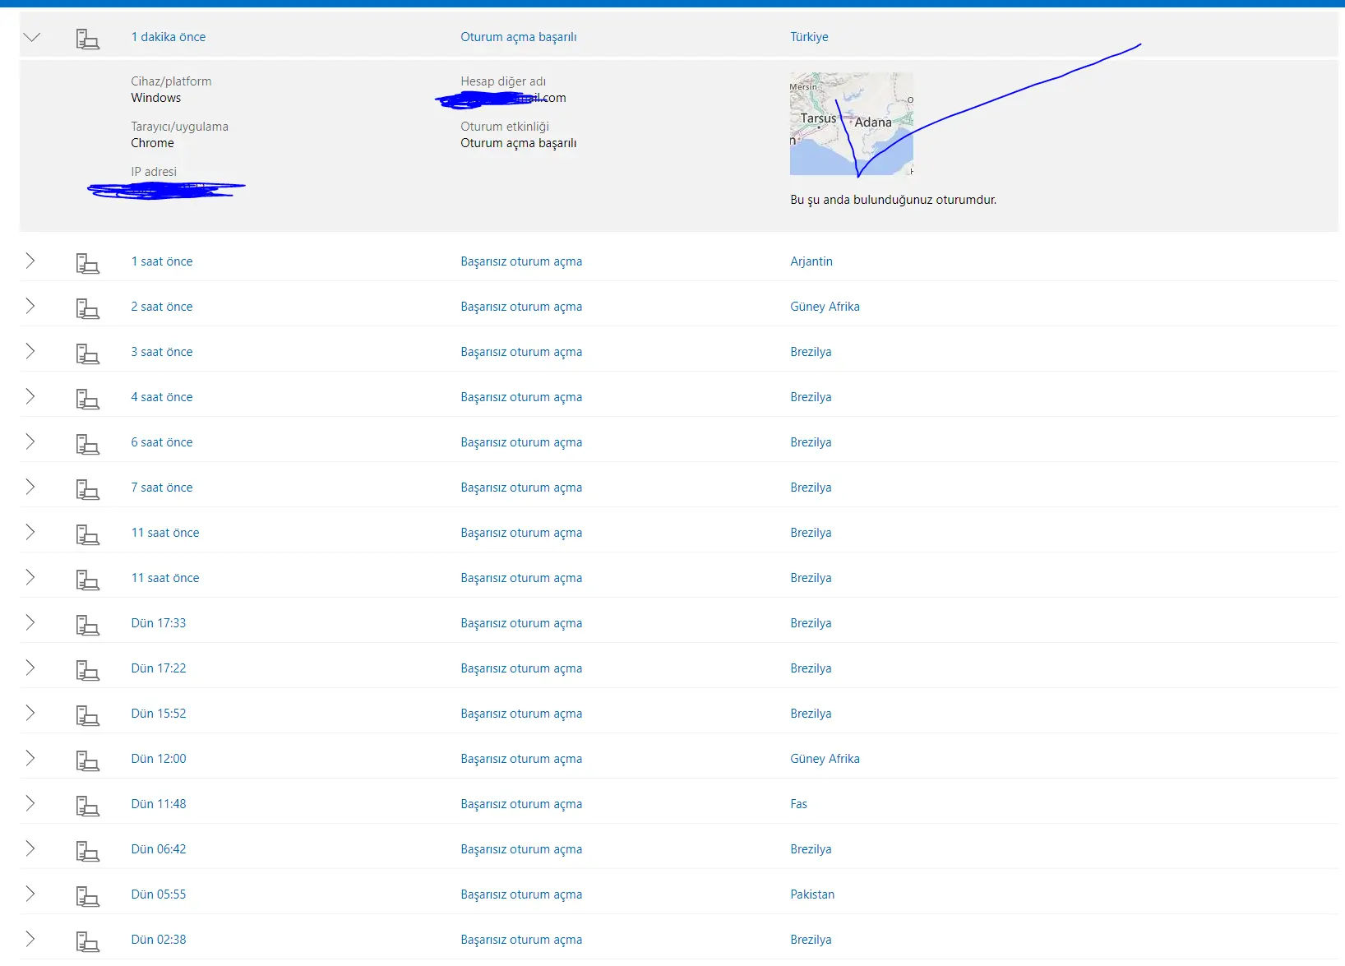Click device icon of 1 saat önce row

point(87,263)
